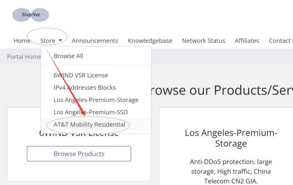Image resolution: width=293 pixels, height=185 pixels.
Task: Click the Store menu label
Action: tap(48, 41)
